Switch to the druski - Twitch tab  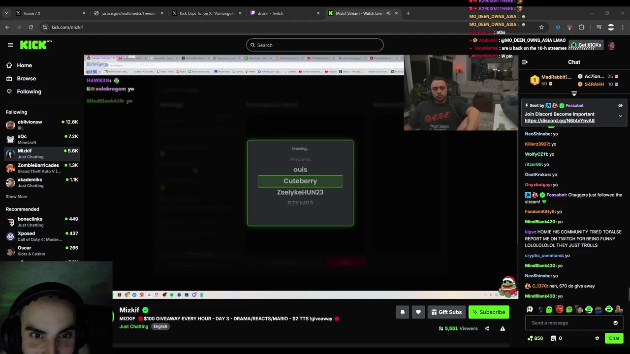[x=285, y=13]
